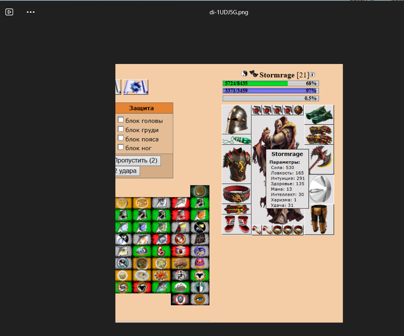Open Stormrage's info icon
Viewport: 404px width, 336px height.
(x=312, y=75)
